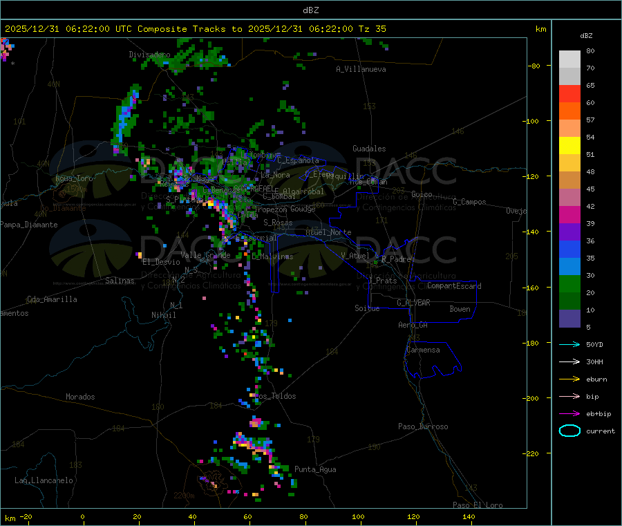Click the 'Agua_Toro' map label
The image size is (622, 526).
pos(74,178)
